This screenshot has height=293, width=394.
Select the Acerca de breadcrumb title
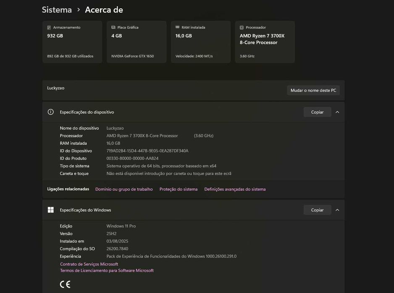(104, 10)
